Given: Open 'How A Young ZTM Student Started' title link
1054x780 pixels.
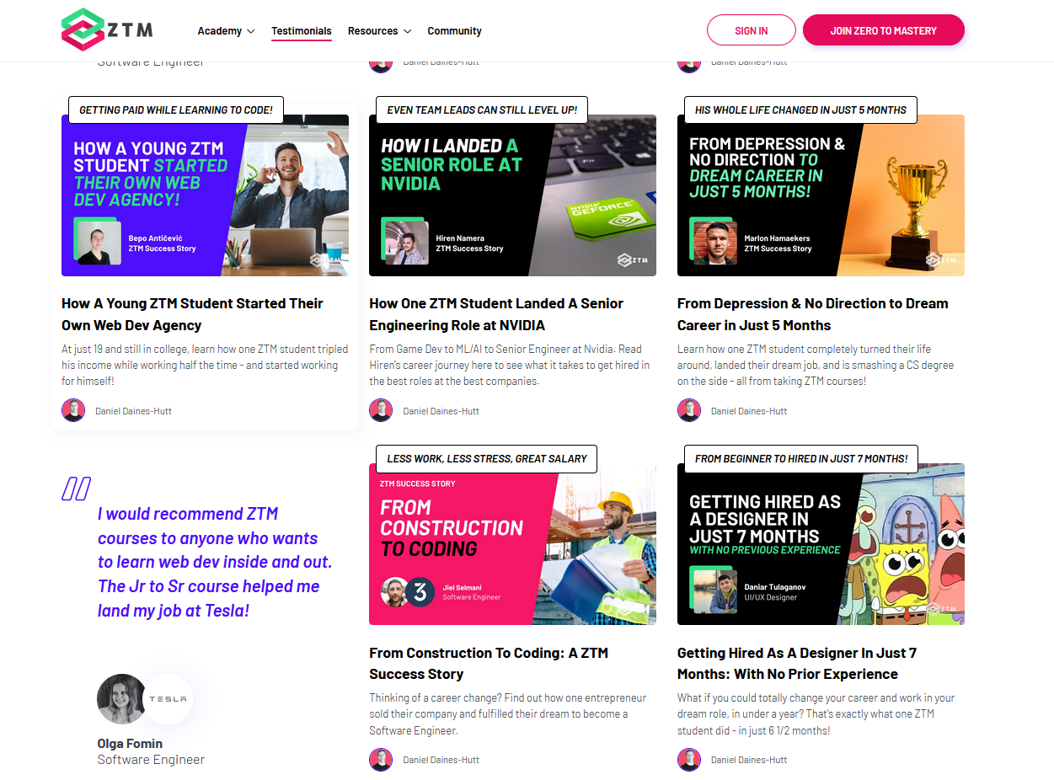Looking at the screenshot, I should point(192,314).
